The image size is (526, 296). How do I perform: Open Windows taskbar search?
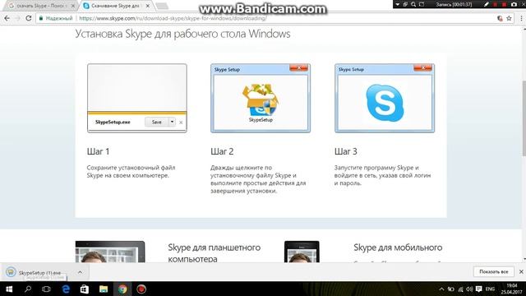(28, 289)
